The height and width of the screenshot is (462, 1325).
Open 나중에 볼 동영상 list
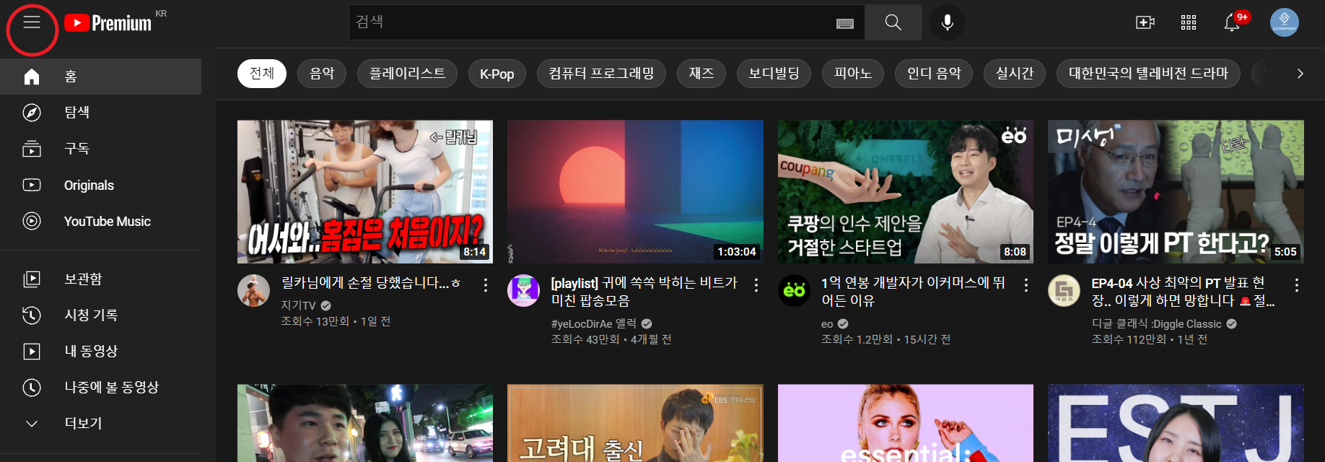click(101, 387)
